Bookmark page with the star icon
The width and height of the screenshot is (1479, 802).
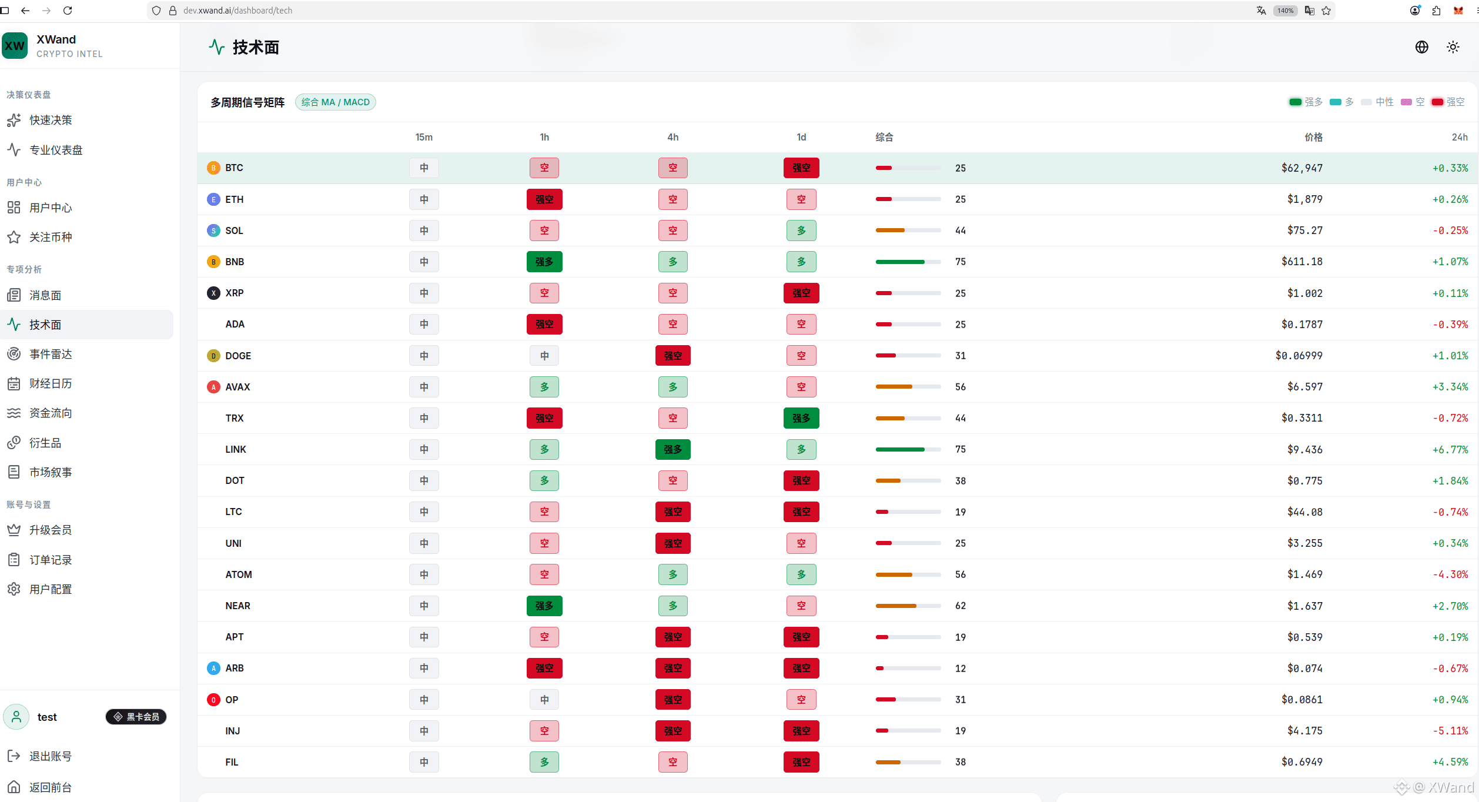tap(1326, 11)
